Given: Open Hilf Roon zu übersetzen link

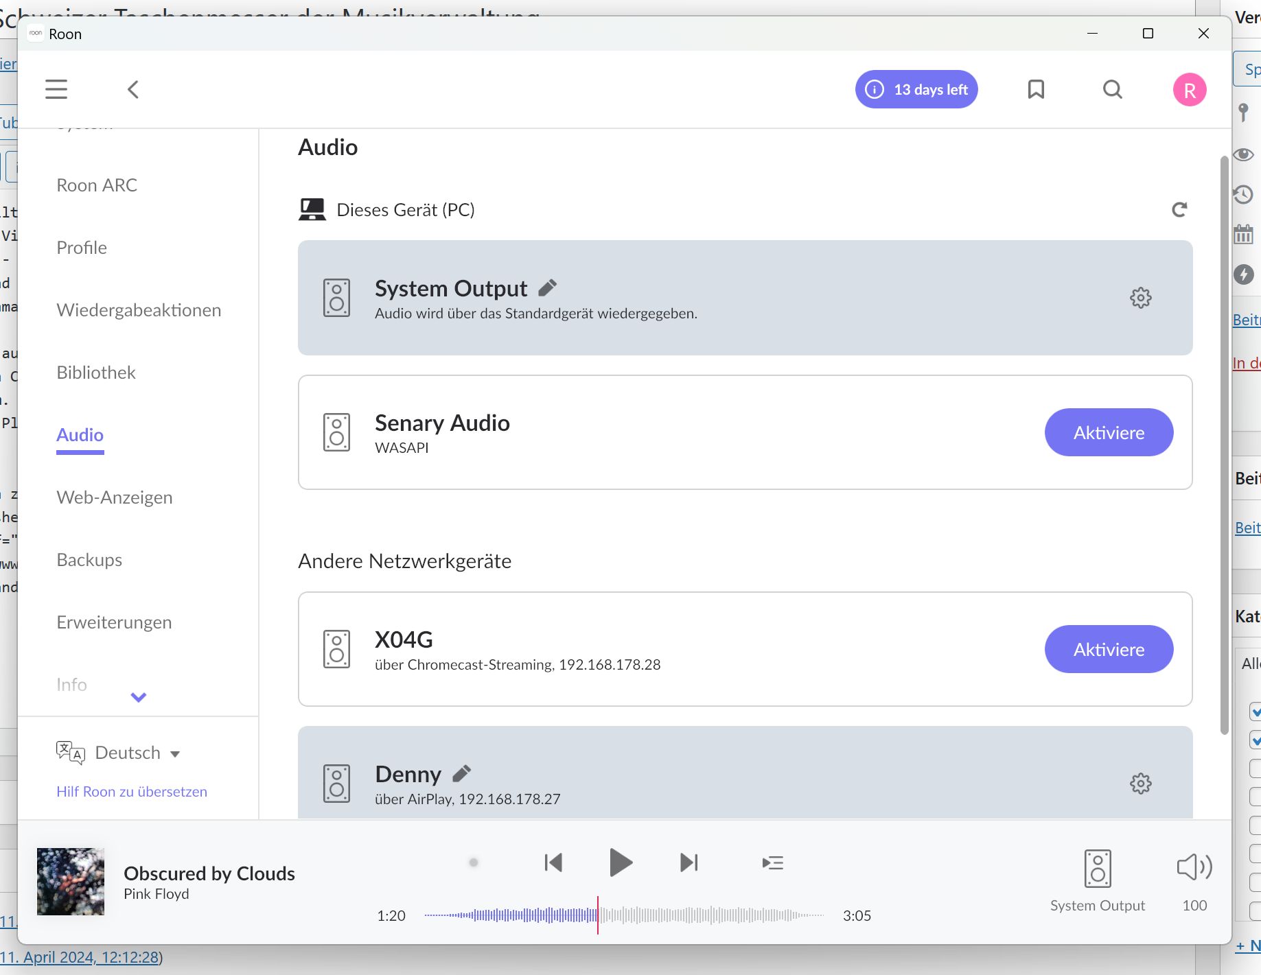Looking at the screenshot, I should [132, 791].
